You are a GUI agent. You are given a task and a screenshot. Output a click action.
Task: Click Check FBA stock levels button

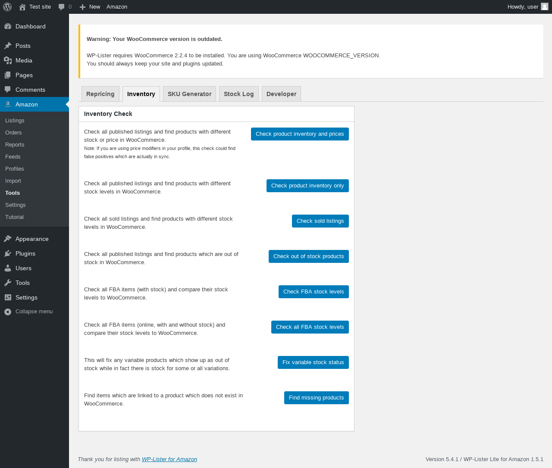click(314, 292)
